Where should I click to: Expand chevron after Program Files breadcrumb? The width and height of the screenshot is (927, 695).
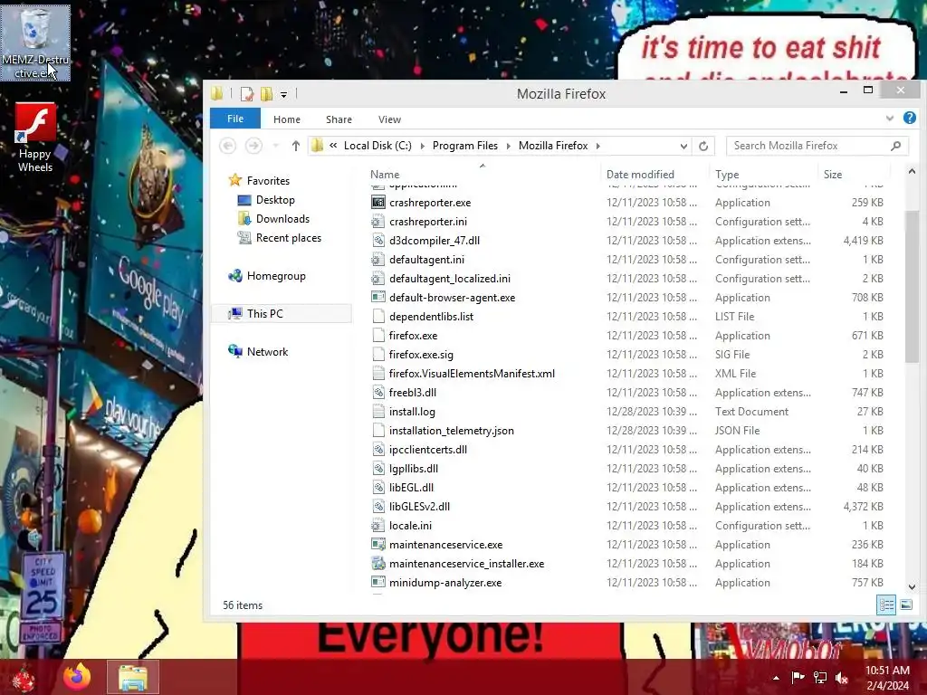(x=509, y=146)
